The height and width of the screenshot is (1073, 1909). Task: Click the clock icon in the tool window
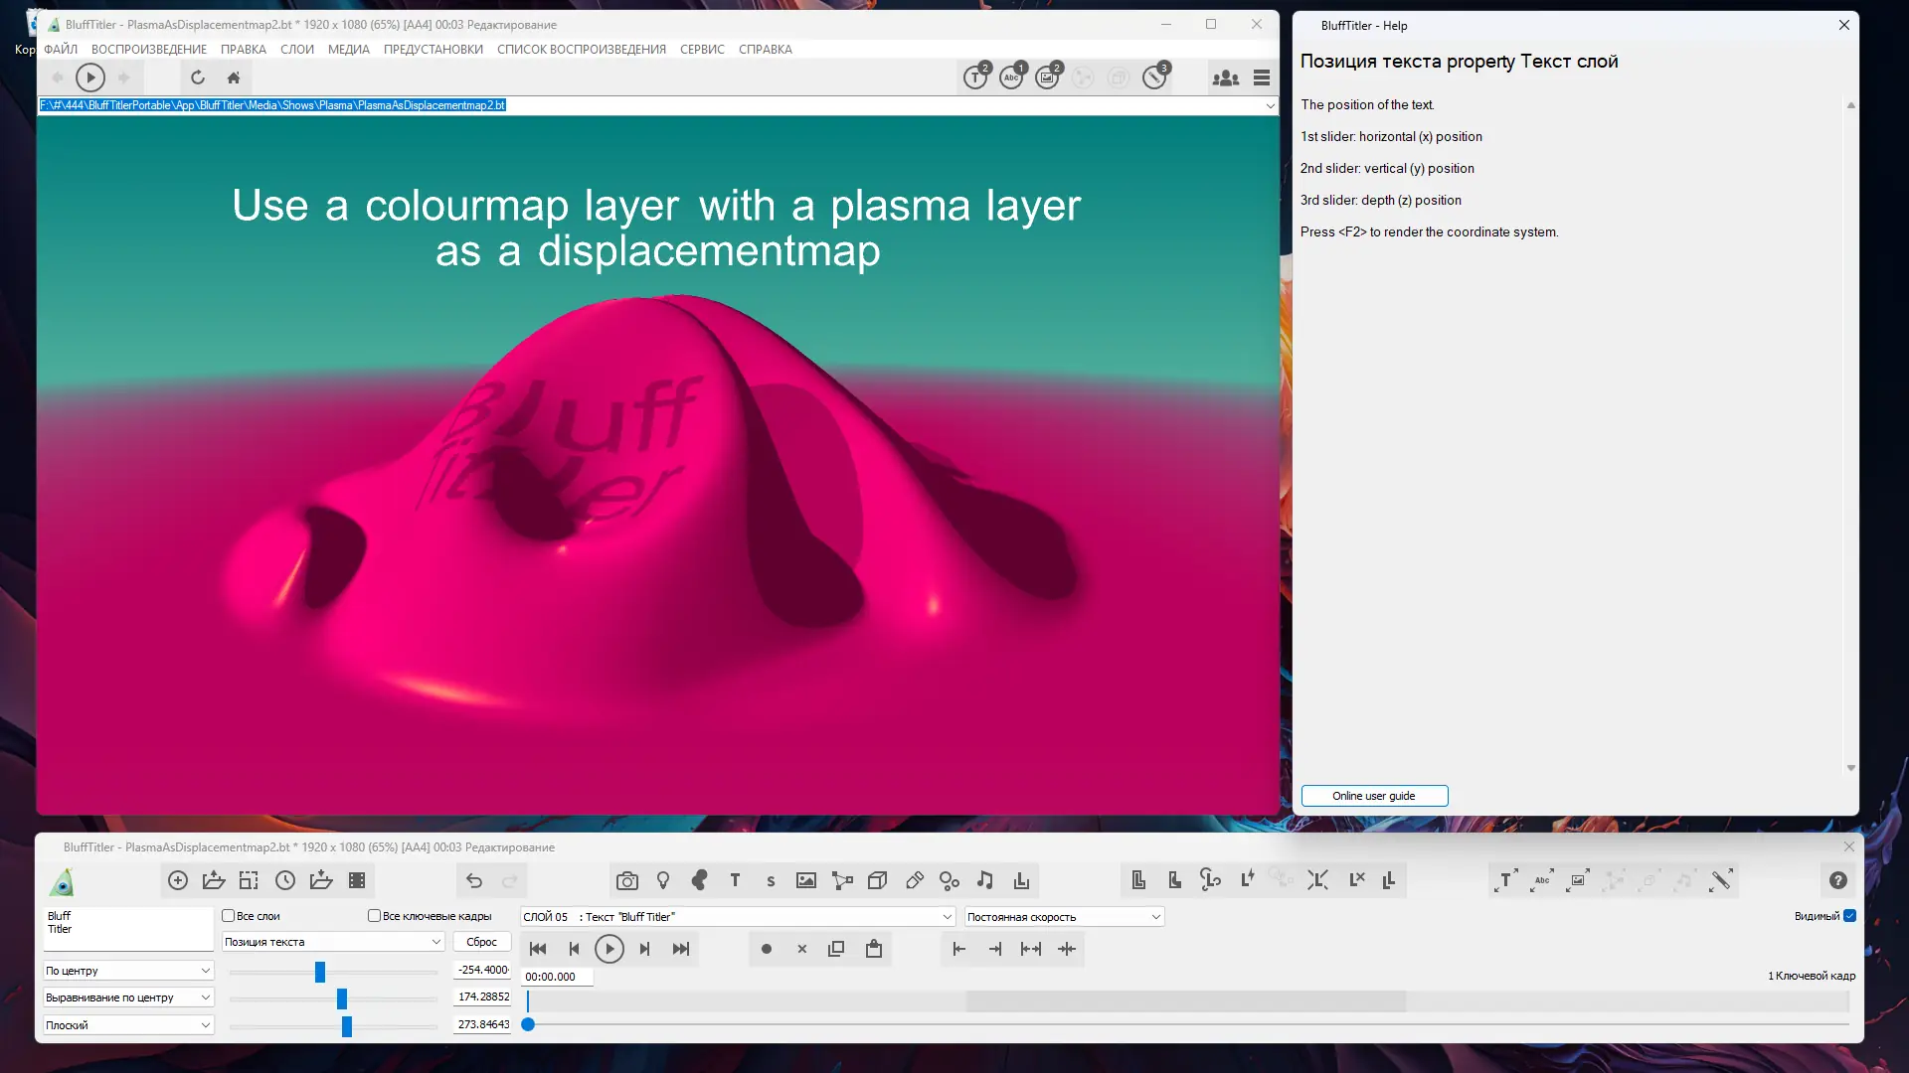[285, 880]
